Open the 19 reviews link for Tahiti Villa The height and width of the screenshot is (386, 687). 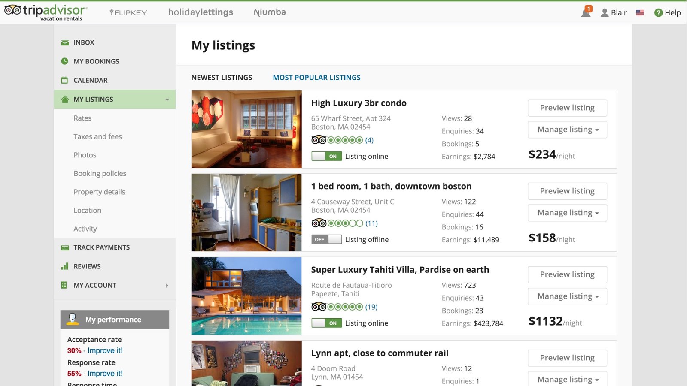pyautogui.click(x=371, y=307)
